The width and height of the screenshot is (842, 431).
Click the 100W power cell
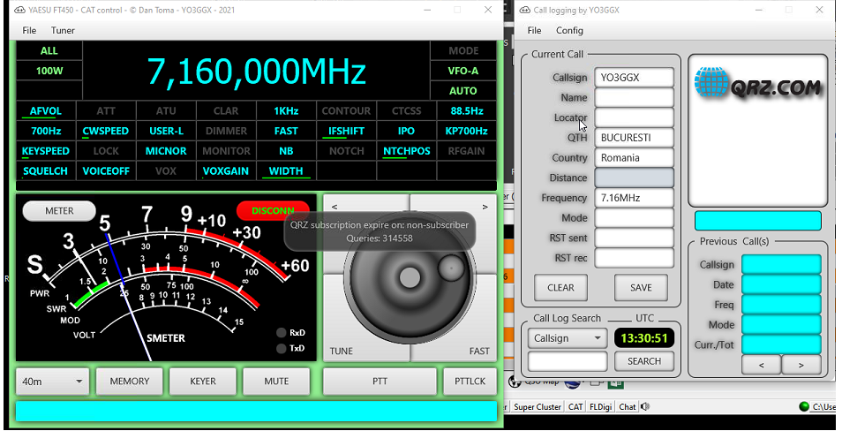pyautogui.click(x=49, y=71)
